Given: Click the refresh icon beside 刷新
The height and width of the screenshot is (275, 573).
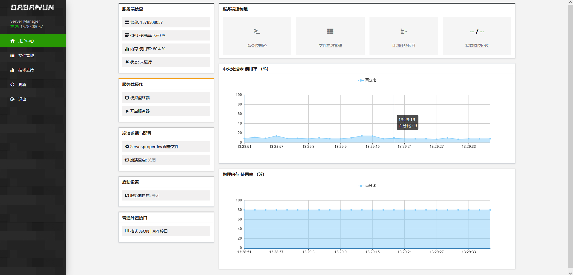Looking at the screenshot, I should pyautogui.click(x=13, y=85).
